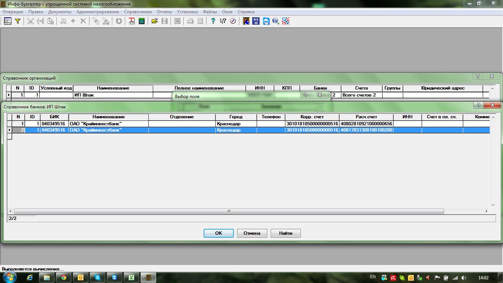Click the globe internet toolbar icon
The image size is (503, 283).
[x=276, y=21]
